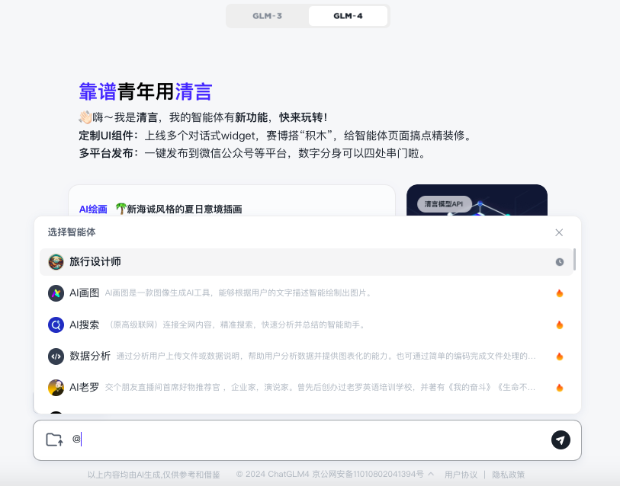Send the message with paper plane button
Screen dimensions: 620x486
point(561,440)
